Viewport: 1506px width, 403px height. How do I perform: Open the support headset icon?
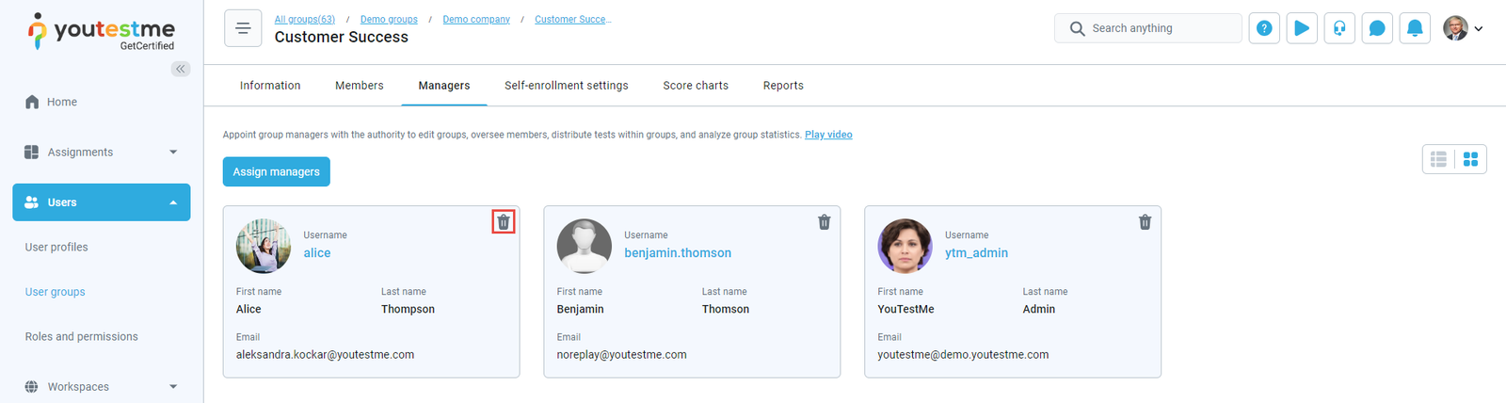[1339, 28]
